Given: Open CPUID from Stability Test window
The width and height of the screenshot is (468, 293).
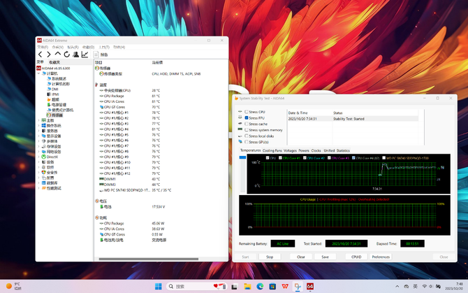Looking at the screenshot, I should click(x=356, y=257).
